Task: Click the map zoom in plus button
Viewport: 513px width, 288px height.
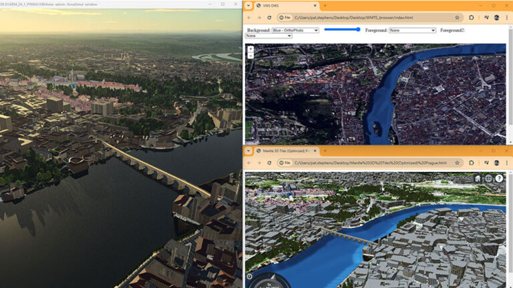Action: [x=250, y=49]
